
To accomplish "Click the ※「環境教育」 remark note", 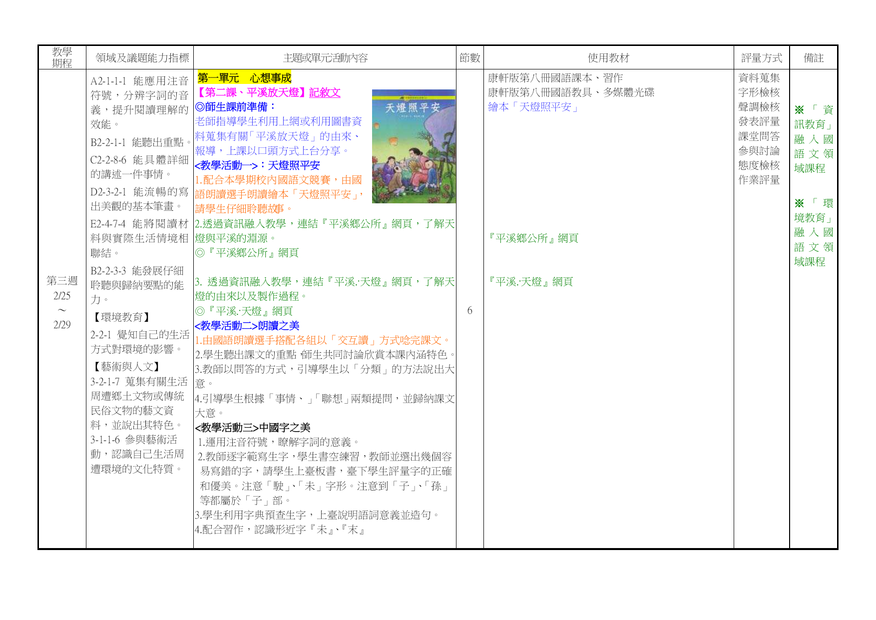I will click(x=814, y=232).
